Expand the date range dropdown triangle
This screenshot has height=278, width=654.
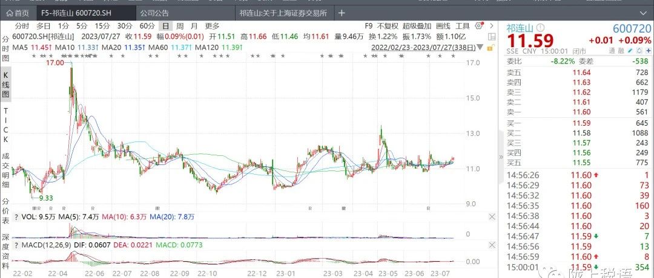click(x=480, y=47)
